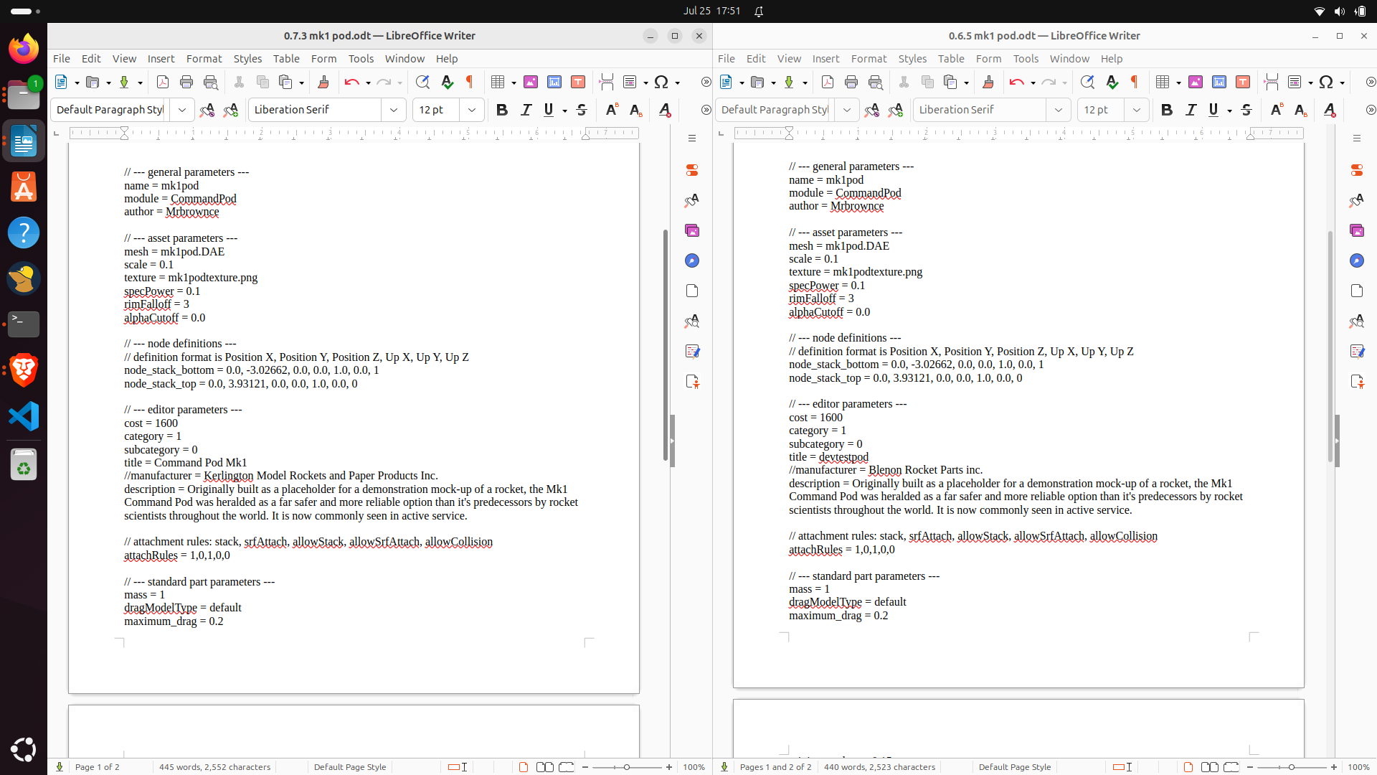
Task: Open Table menu in right window
Action: [951, 59]
